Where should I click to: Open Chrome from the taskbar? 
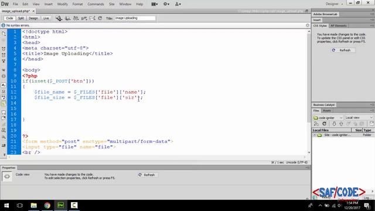(x=47, y=206)
